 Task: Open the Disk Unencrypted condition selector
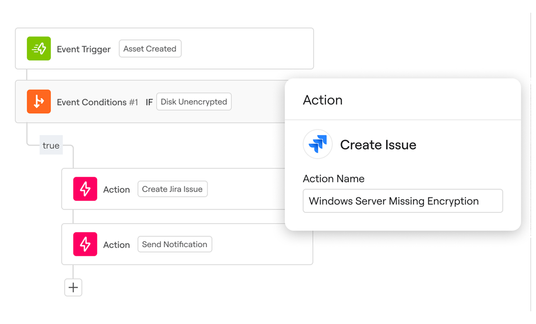(193, 101)
